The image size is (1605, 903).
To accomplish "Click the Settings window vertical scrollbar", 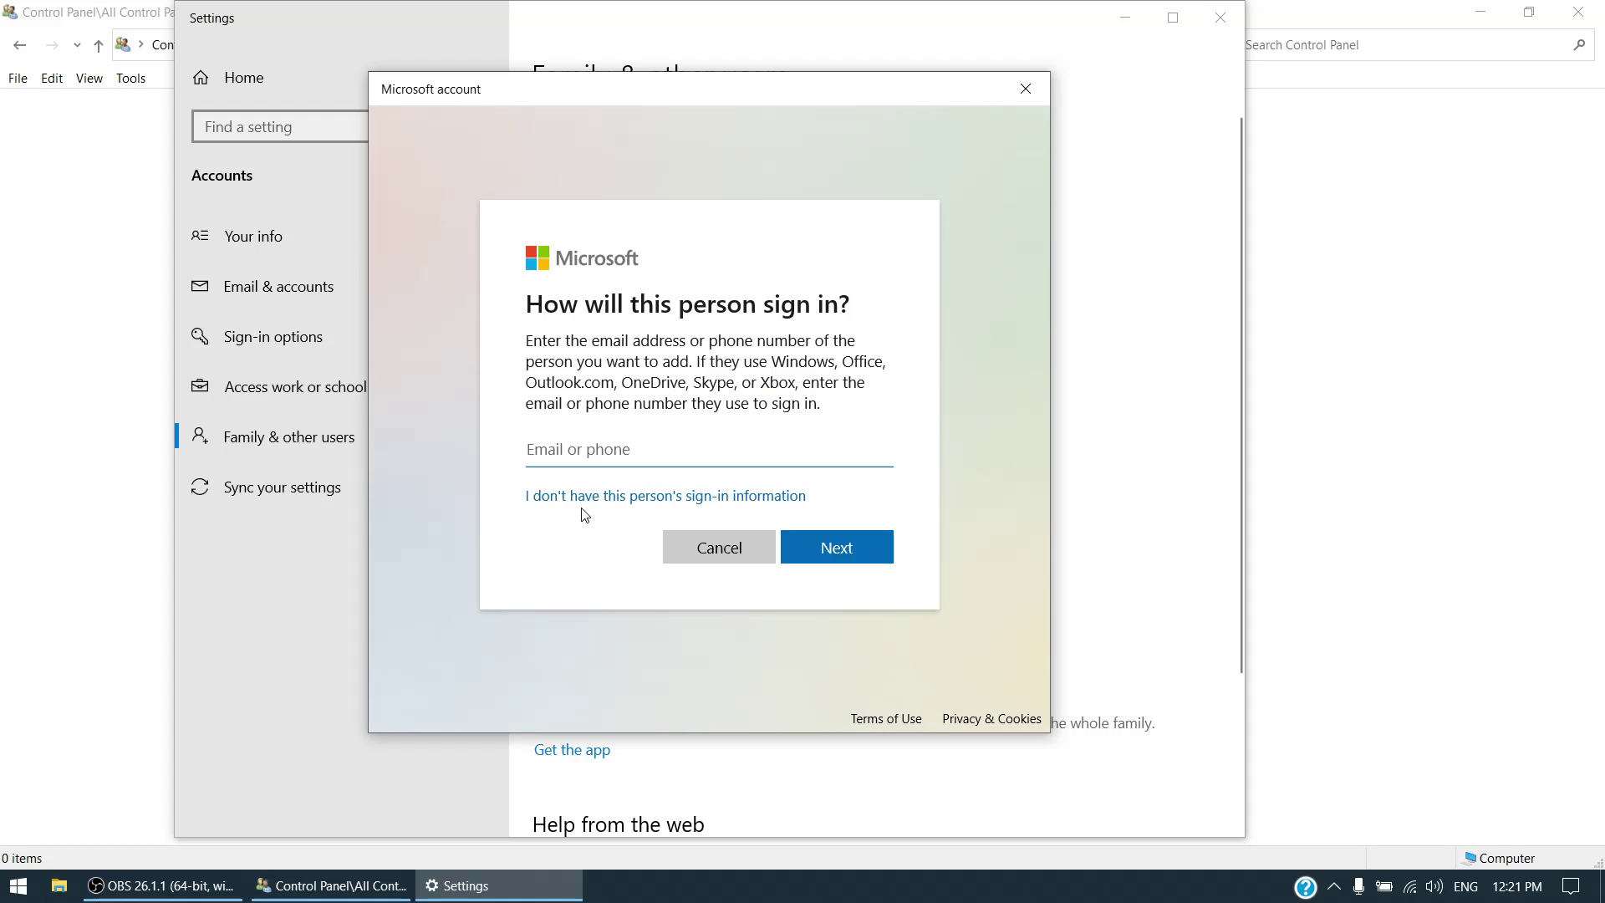I will pos(1241,393).
